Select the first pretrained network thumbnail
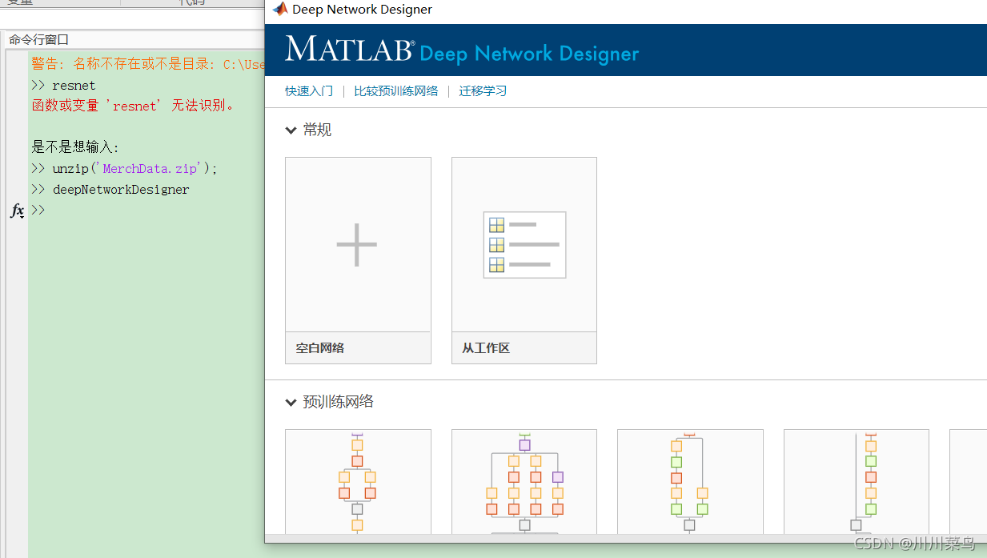Screen dimensions: 987x558 point(358,481)
